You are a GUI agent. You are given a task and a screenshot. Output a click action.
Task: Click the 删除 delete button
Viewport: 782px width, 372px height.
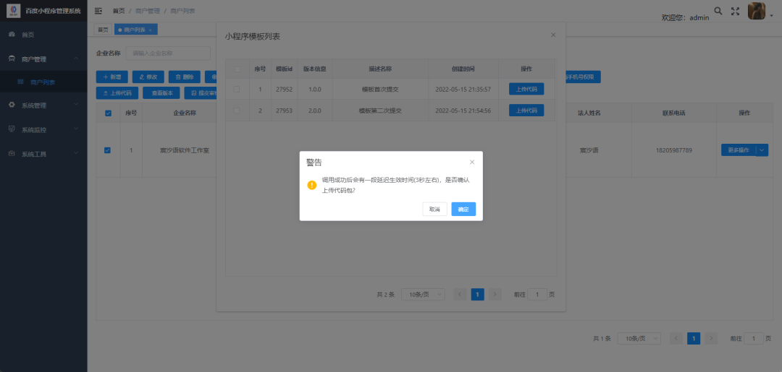(x=185, y=77)
